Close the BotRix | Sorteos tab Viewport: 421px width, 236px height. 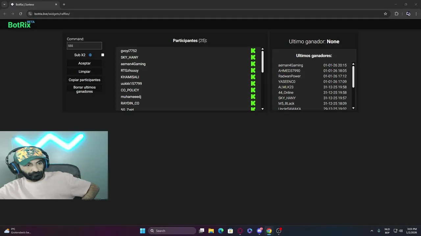click(56, 5)
